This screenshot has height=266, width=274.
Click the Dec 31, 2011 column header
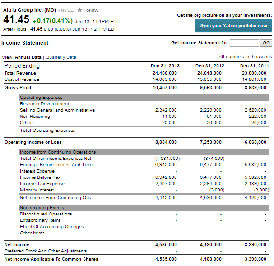click(x=255, y=66)
